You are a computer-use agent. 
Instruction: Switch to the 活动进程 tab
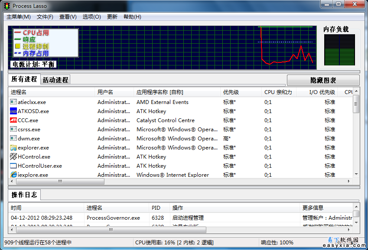[x=55, y=80]
